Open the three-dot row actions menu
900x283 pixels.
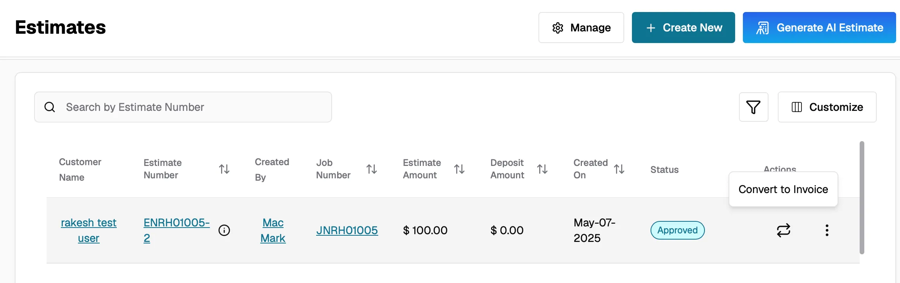[827, 230]
